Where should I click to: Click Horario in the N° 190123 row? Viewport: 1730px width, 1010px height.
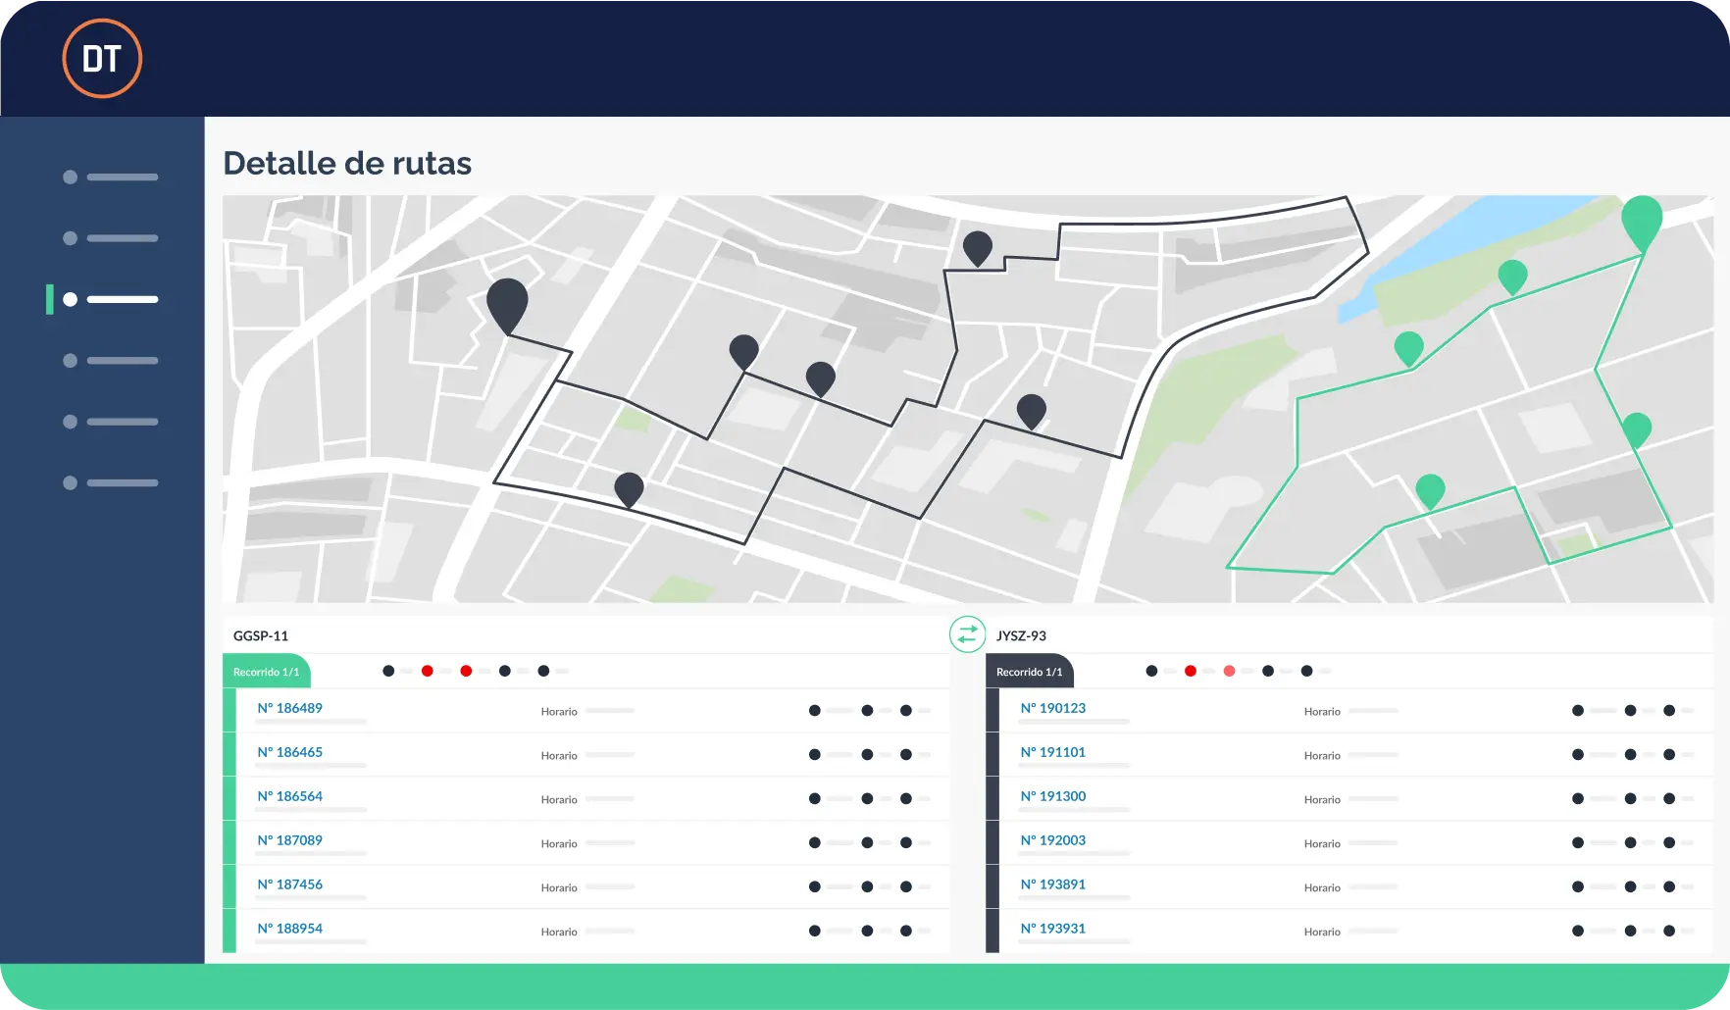click(x=1322, y=712)
